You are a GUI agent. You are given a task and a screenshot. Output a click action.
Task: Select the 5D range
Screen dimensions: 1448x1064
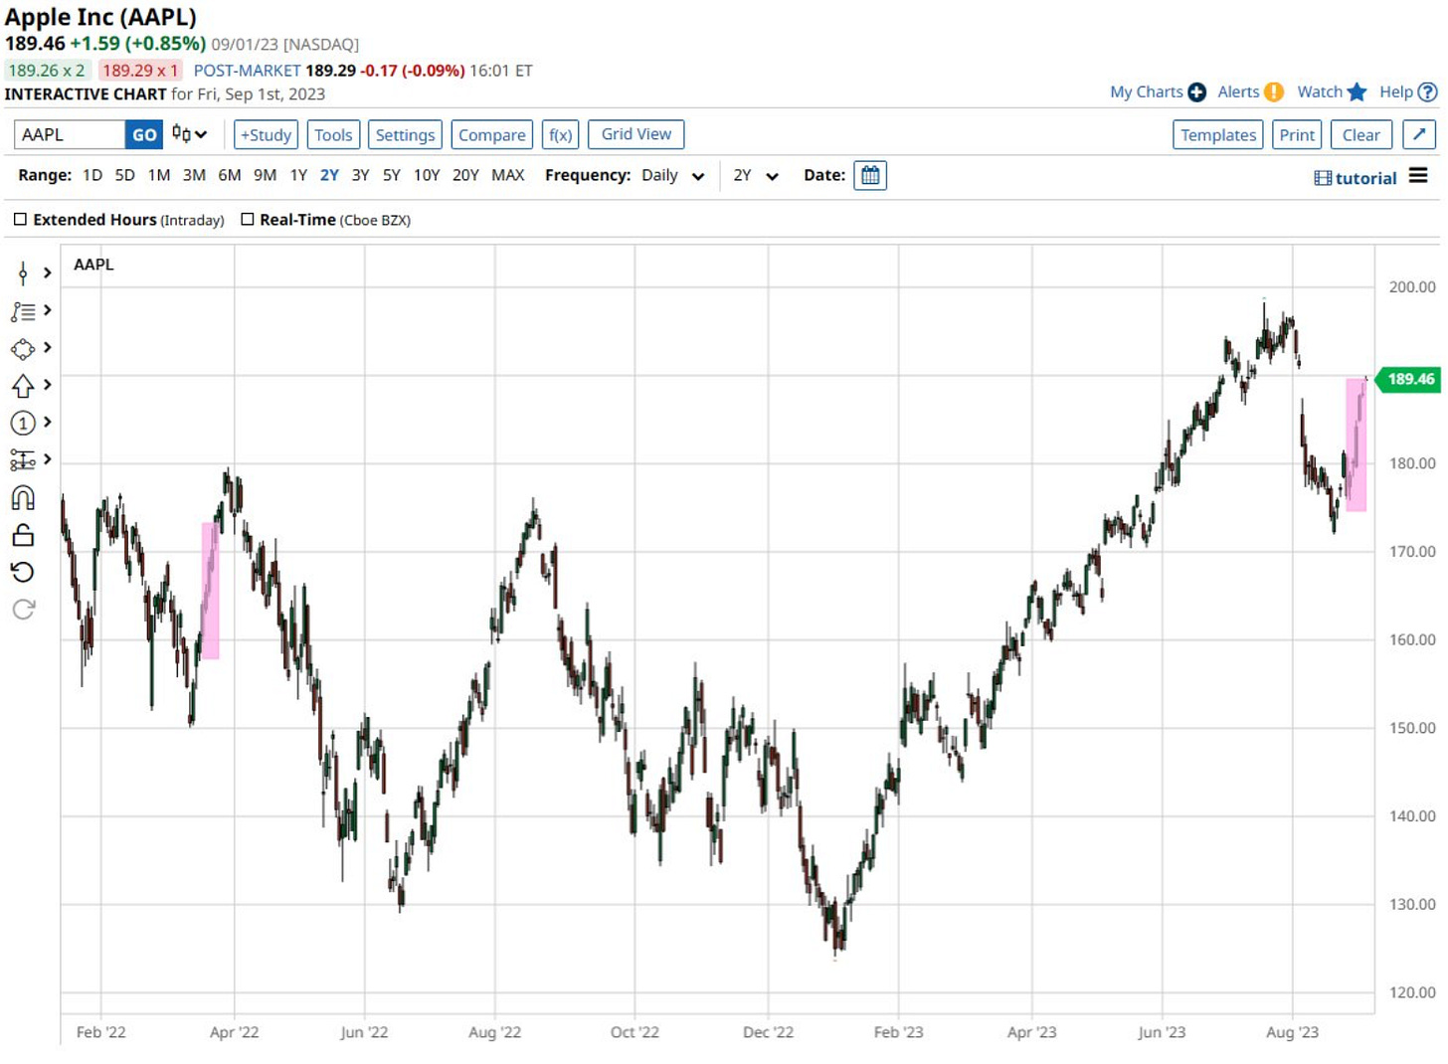(x=124, y=175)
